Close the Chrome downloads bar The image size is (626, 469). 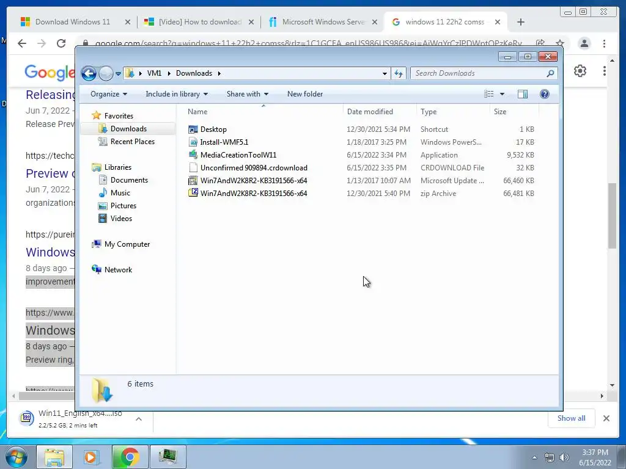click(x=606, y=418)
